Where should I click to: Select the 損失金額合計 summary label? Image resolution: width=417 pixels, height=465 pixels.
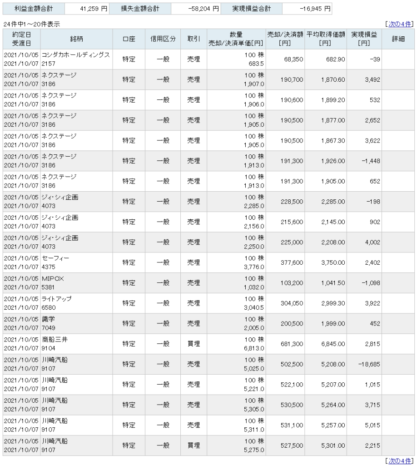coord(140,9)
